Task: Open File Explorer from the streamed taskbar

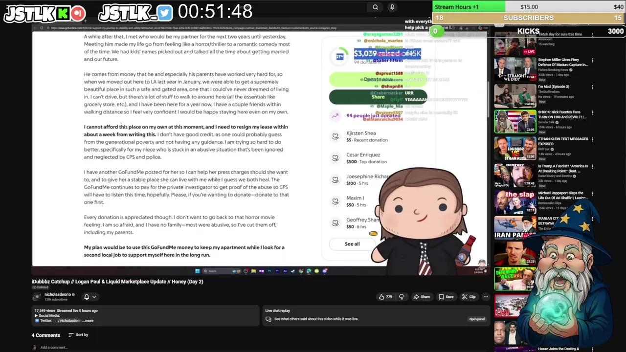Action: 253,271
